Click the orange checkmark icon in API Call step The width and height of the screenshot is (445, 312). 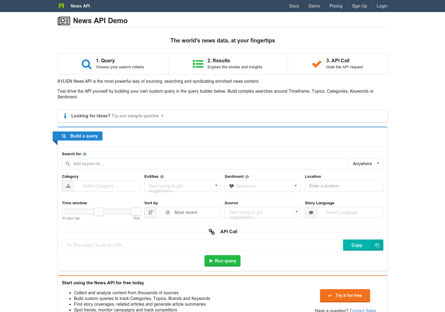317,64
